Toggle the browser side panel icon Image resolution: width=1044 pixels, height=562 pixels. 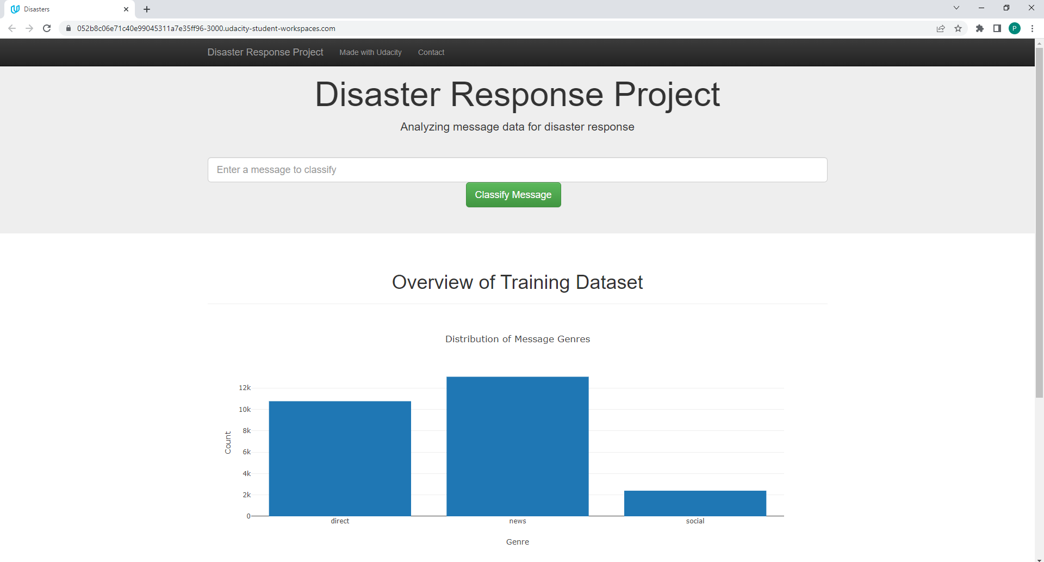997,28
